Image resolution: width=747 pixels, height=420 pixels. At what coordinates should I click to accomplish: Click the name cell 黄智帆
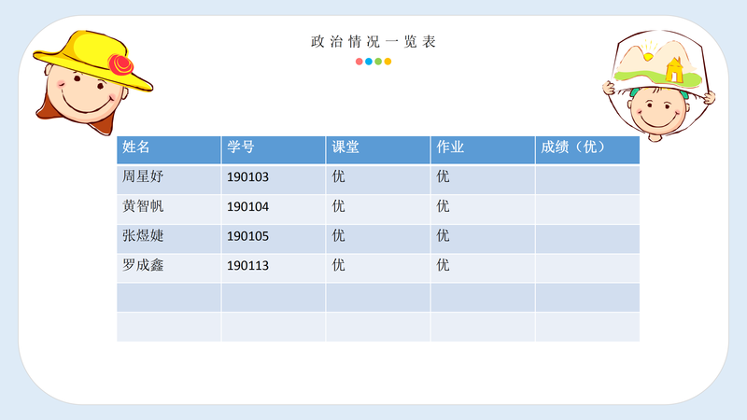tap(169, 209)
